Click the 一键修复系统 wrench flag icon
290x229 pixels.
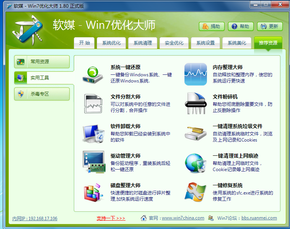196,192
